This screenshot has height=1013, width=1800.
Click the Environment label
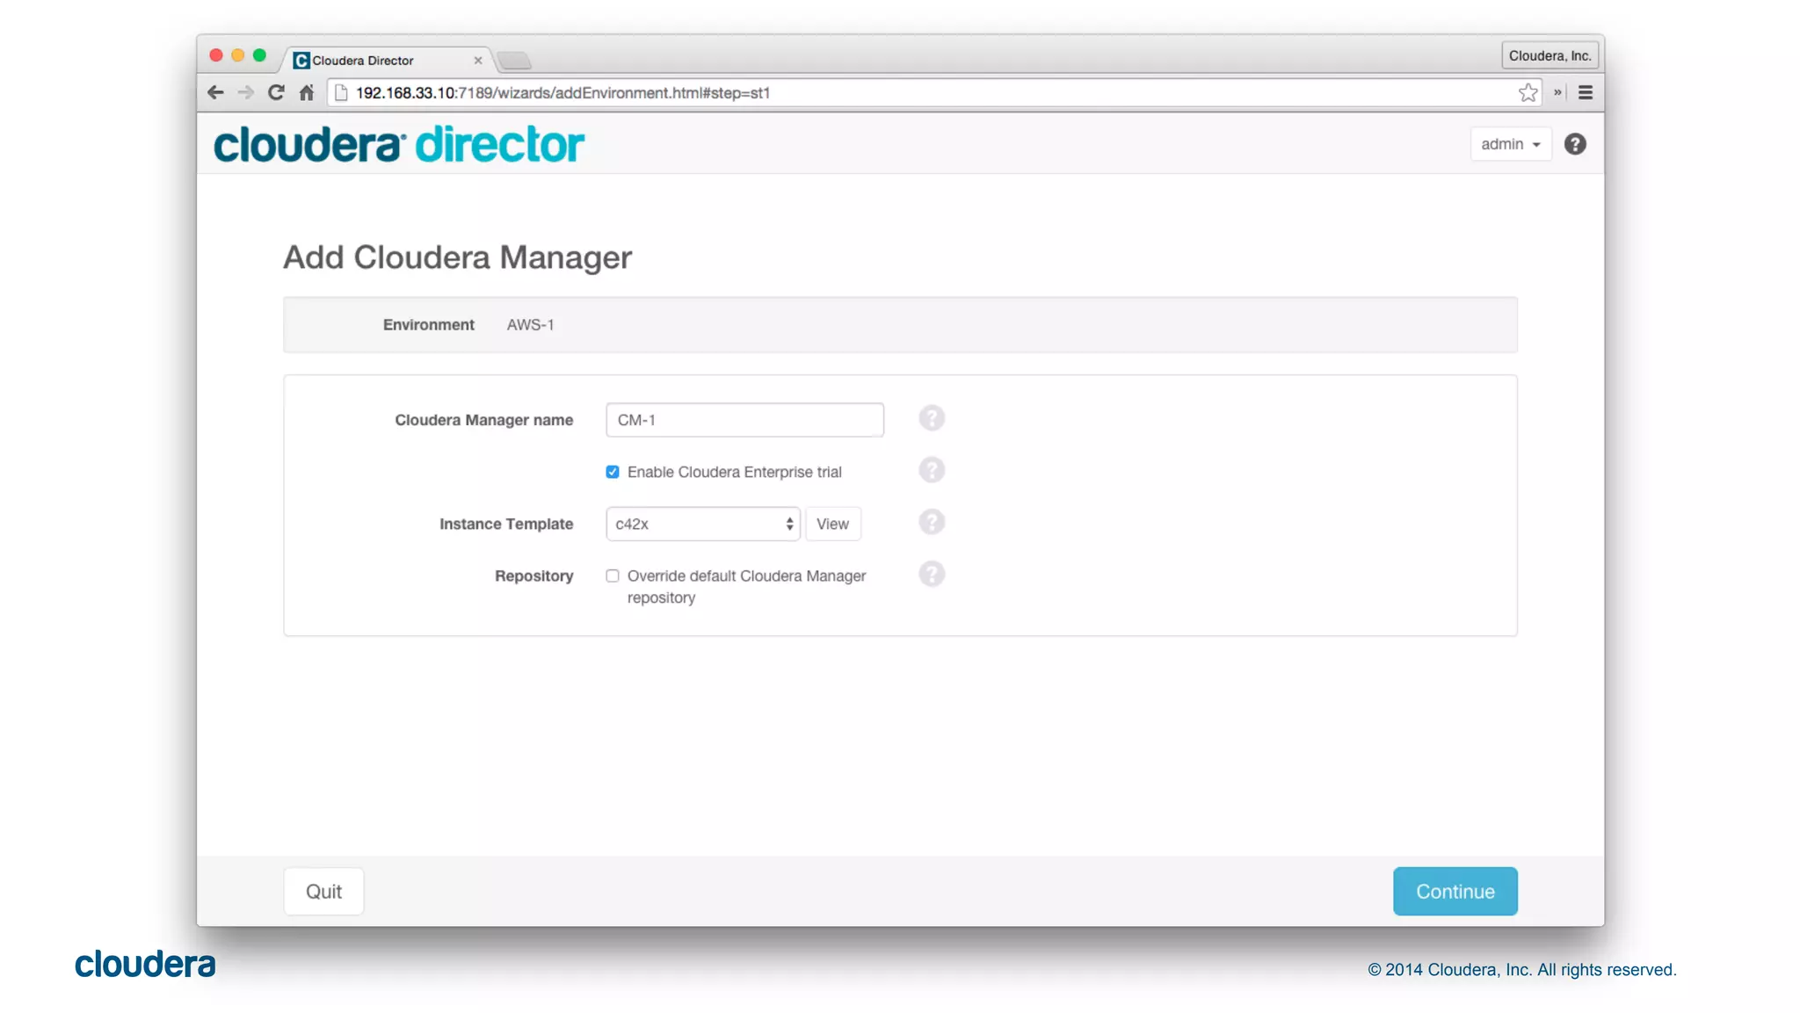[428, 324]
